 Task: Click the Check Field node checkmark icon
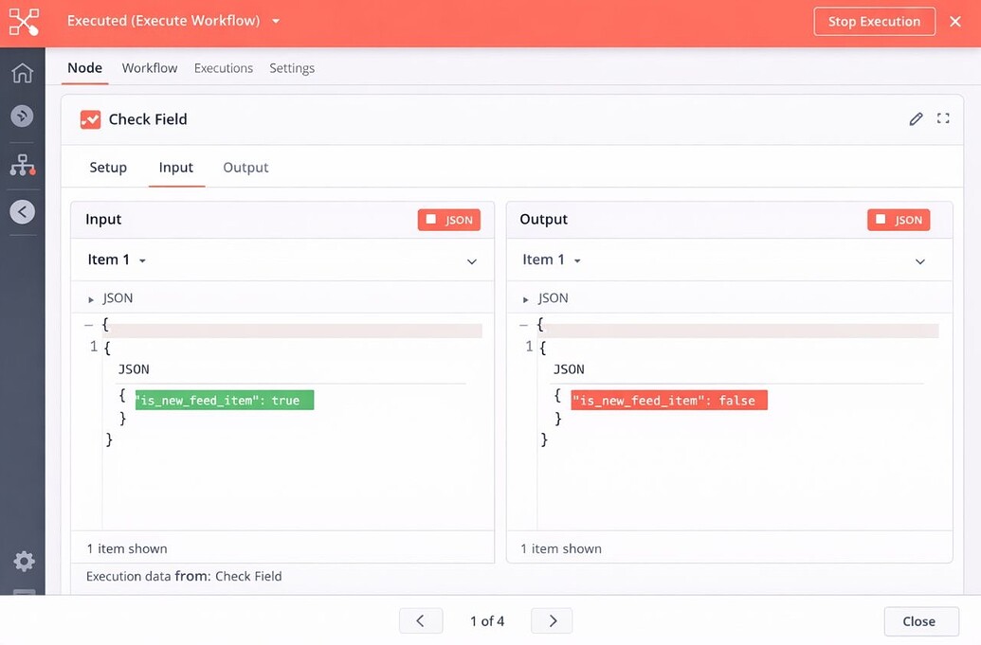tap(90, 118)
